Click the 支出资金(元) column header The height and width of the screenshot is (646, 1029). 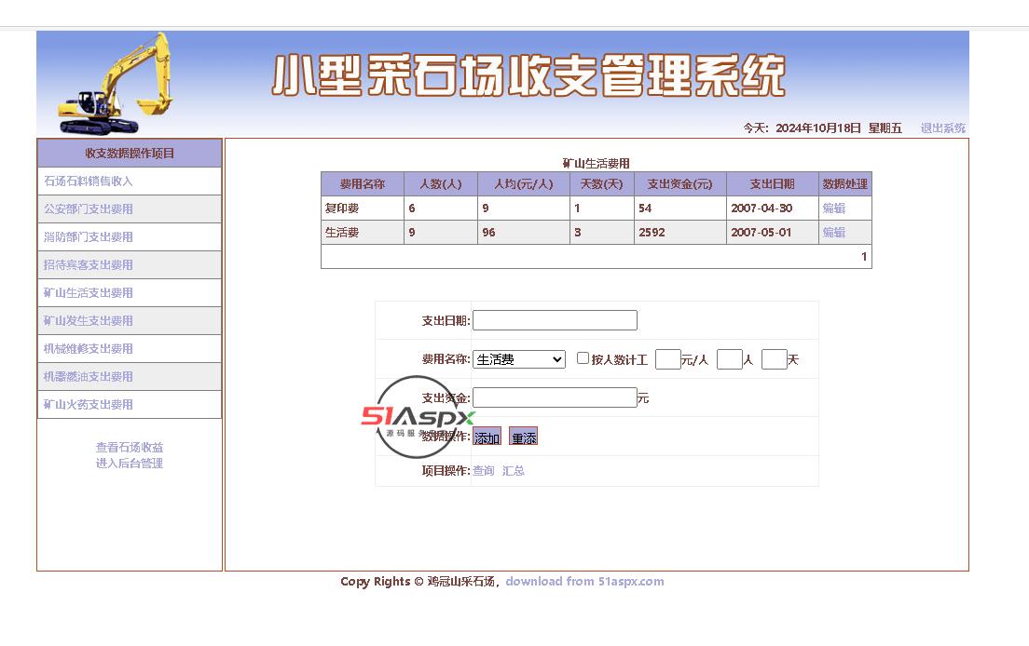tap(679, 184)
